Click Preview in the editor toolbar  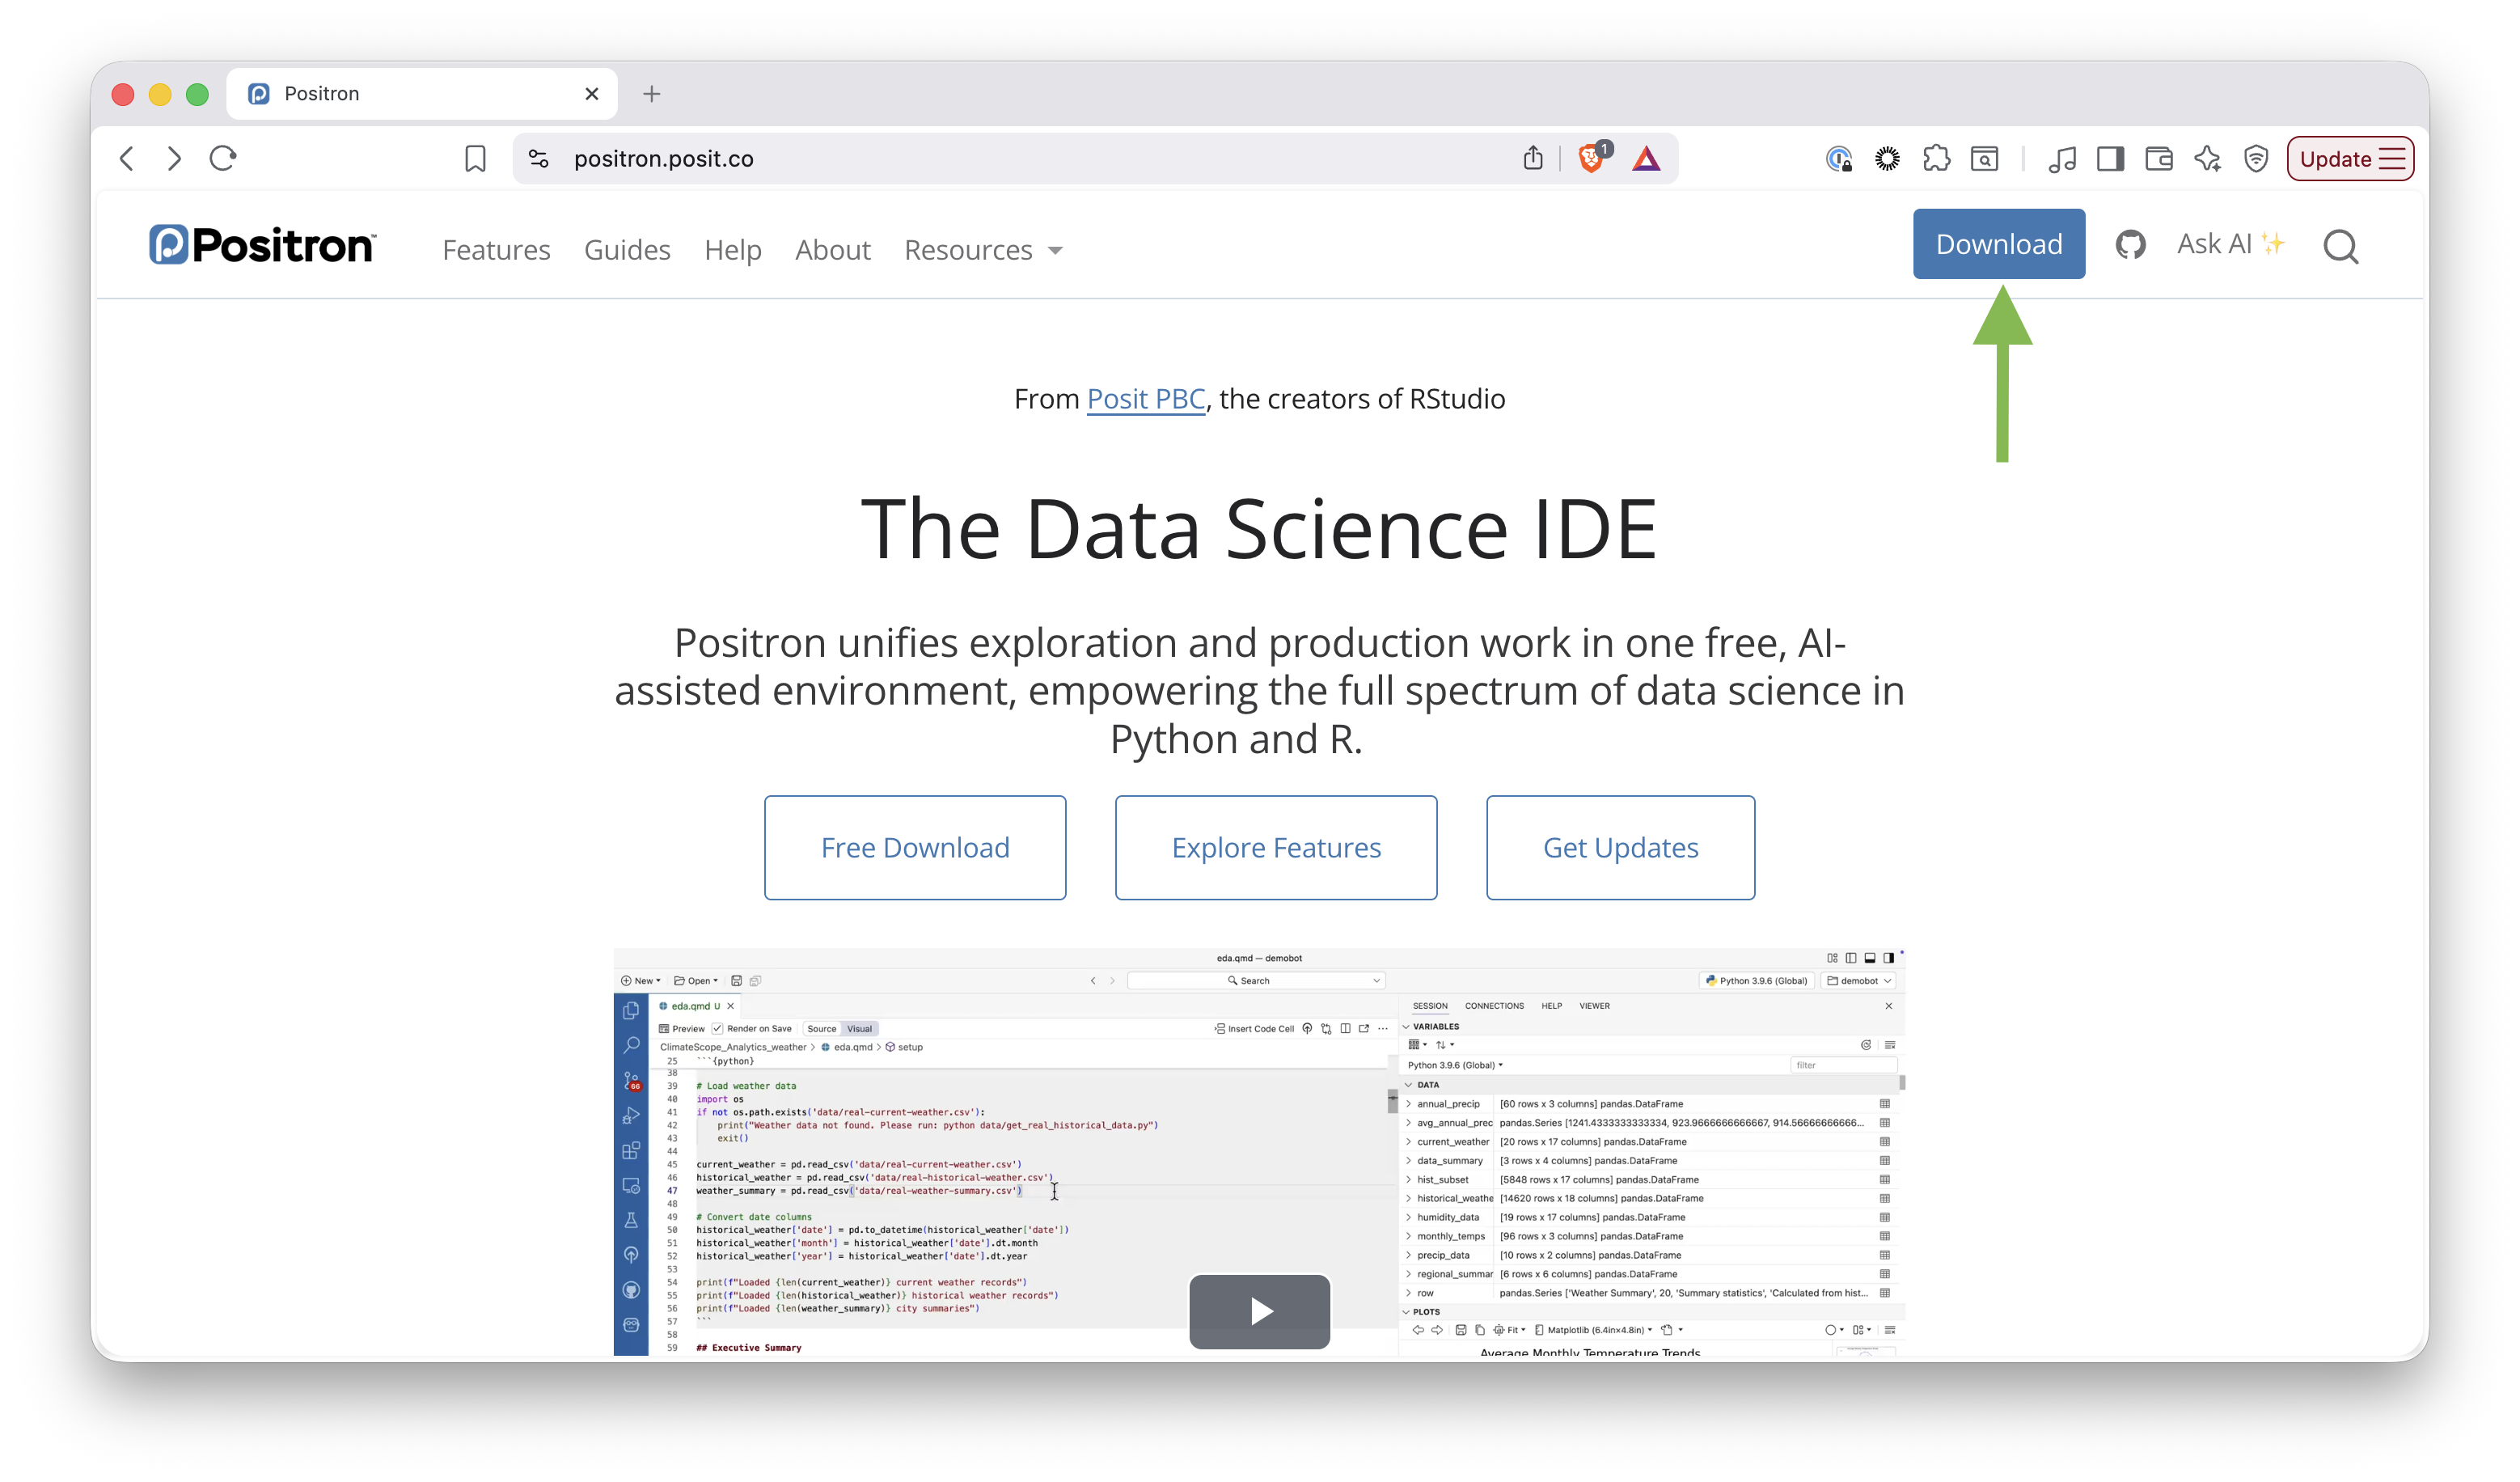pyautogui.click(x=681, y=1029)
